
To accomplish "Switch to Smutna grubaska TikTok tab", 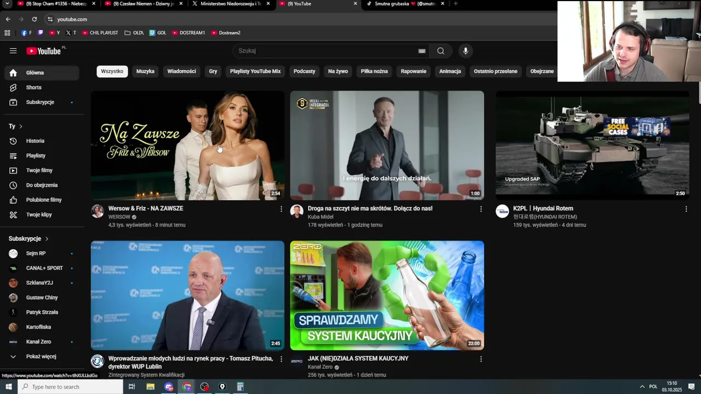I will pyautogui.click(x=405, y=4).
